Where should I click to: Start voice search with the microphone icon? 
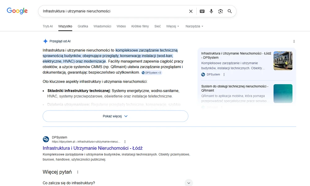tap(211, 11)
